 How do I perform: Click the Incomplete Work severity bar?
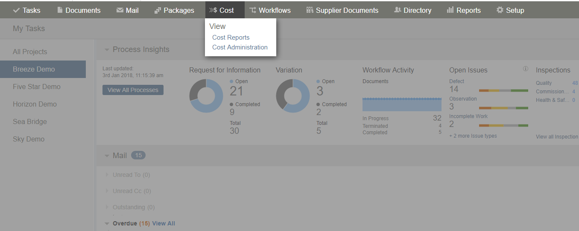(503, 125)
